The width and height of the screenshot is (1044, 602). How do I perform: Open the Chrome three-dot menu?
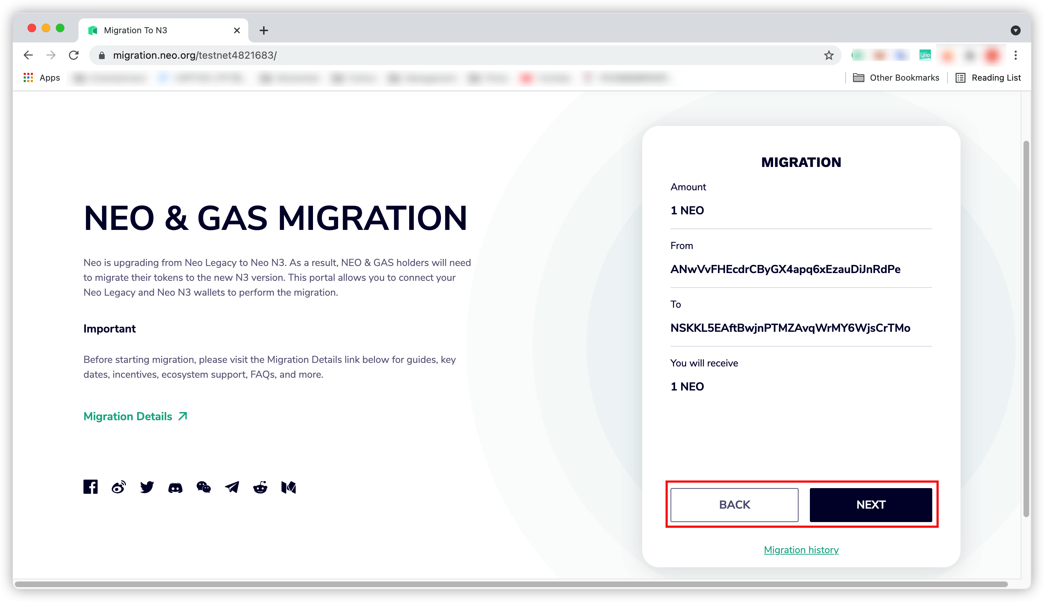[1015, 56]
